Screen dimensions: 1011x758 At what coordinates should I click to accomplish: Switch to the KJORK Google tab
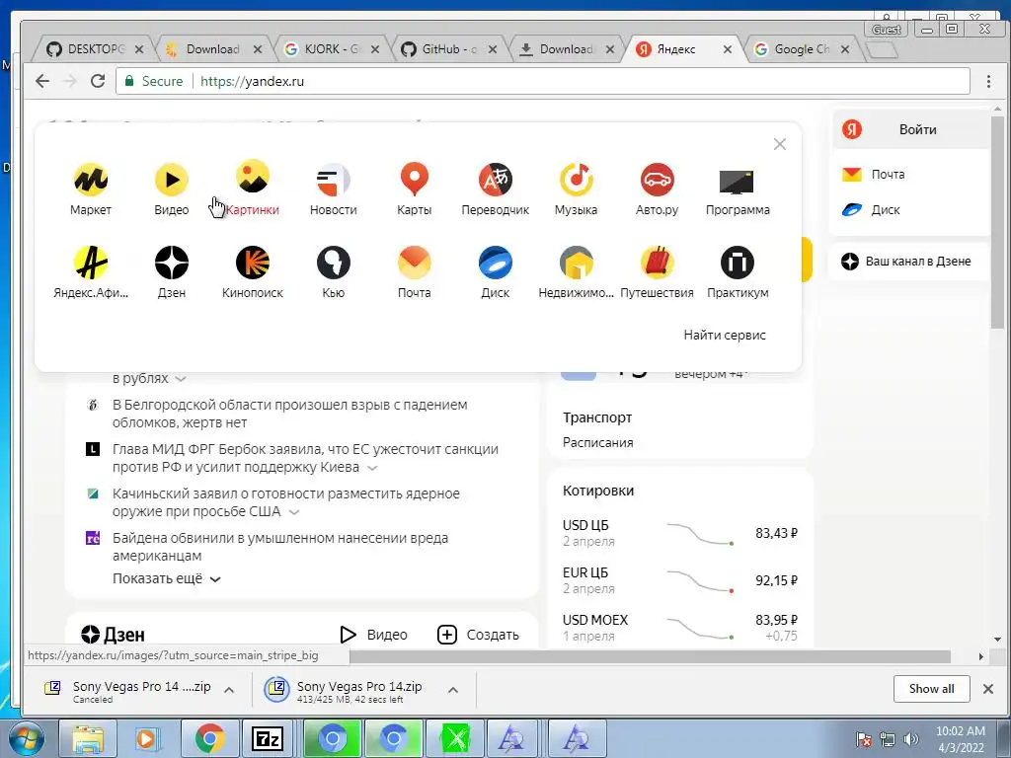[x=332, y=49]
